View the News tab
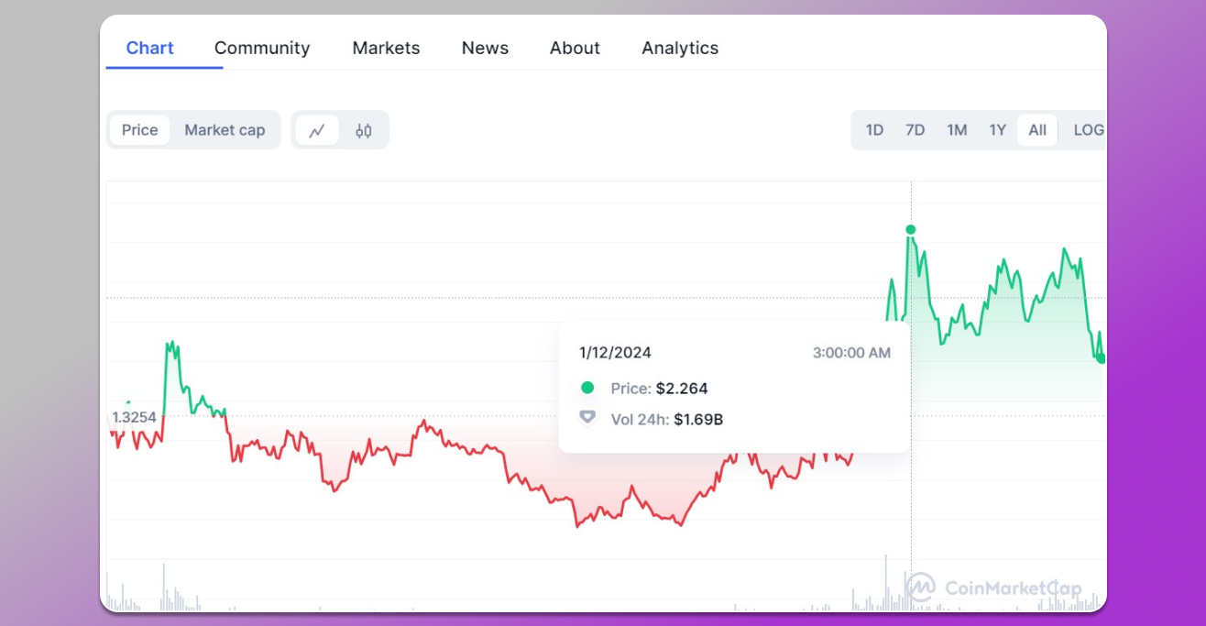The width and height of the screenshot is (1206, 626). pyautogui.click(x=485, y=48)
